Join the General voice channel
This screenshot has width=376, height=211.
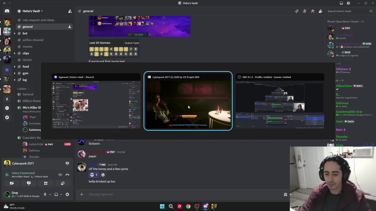coord(28,94)
